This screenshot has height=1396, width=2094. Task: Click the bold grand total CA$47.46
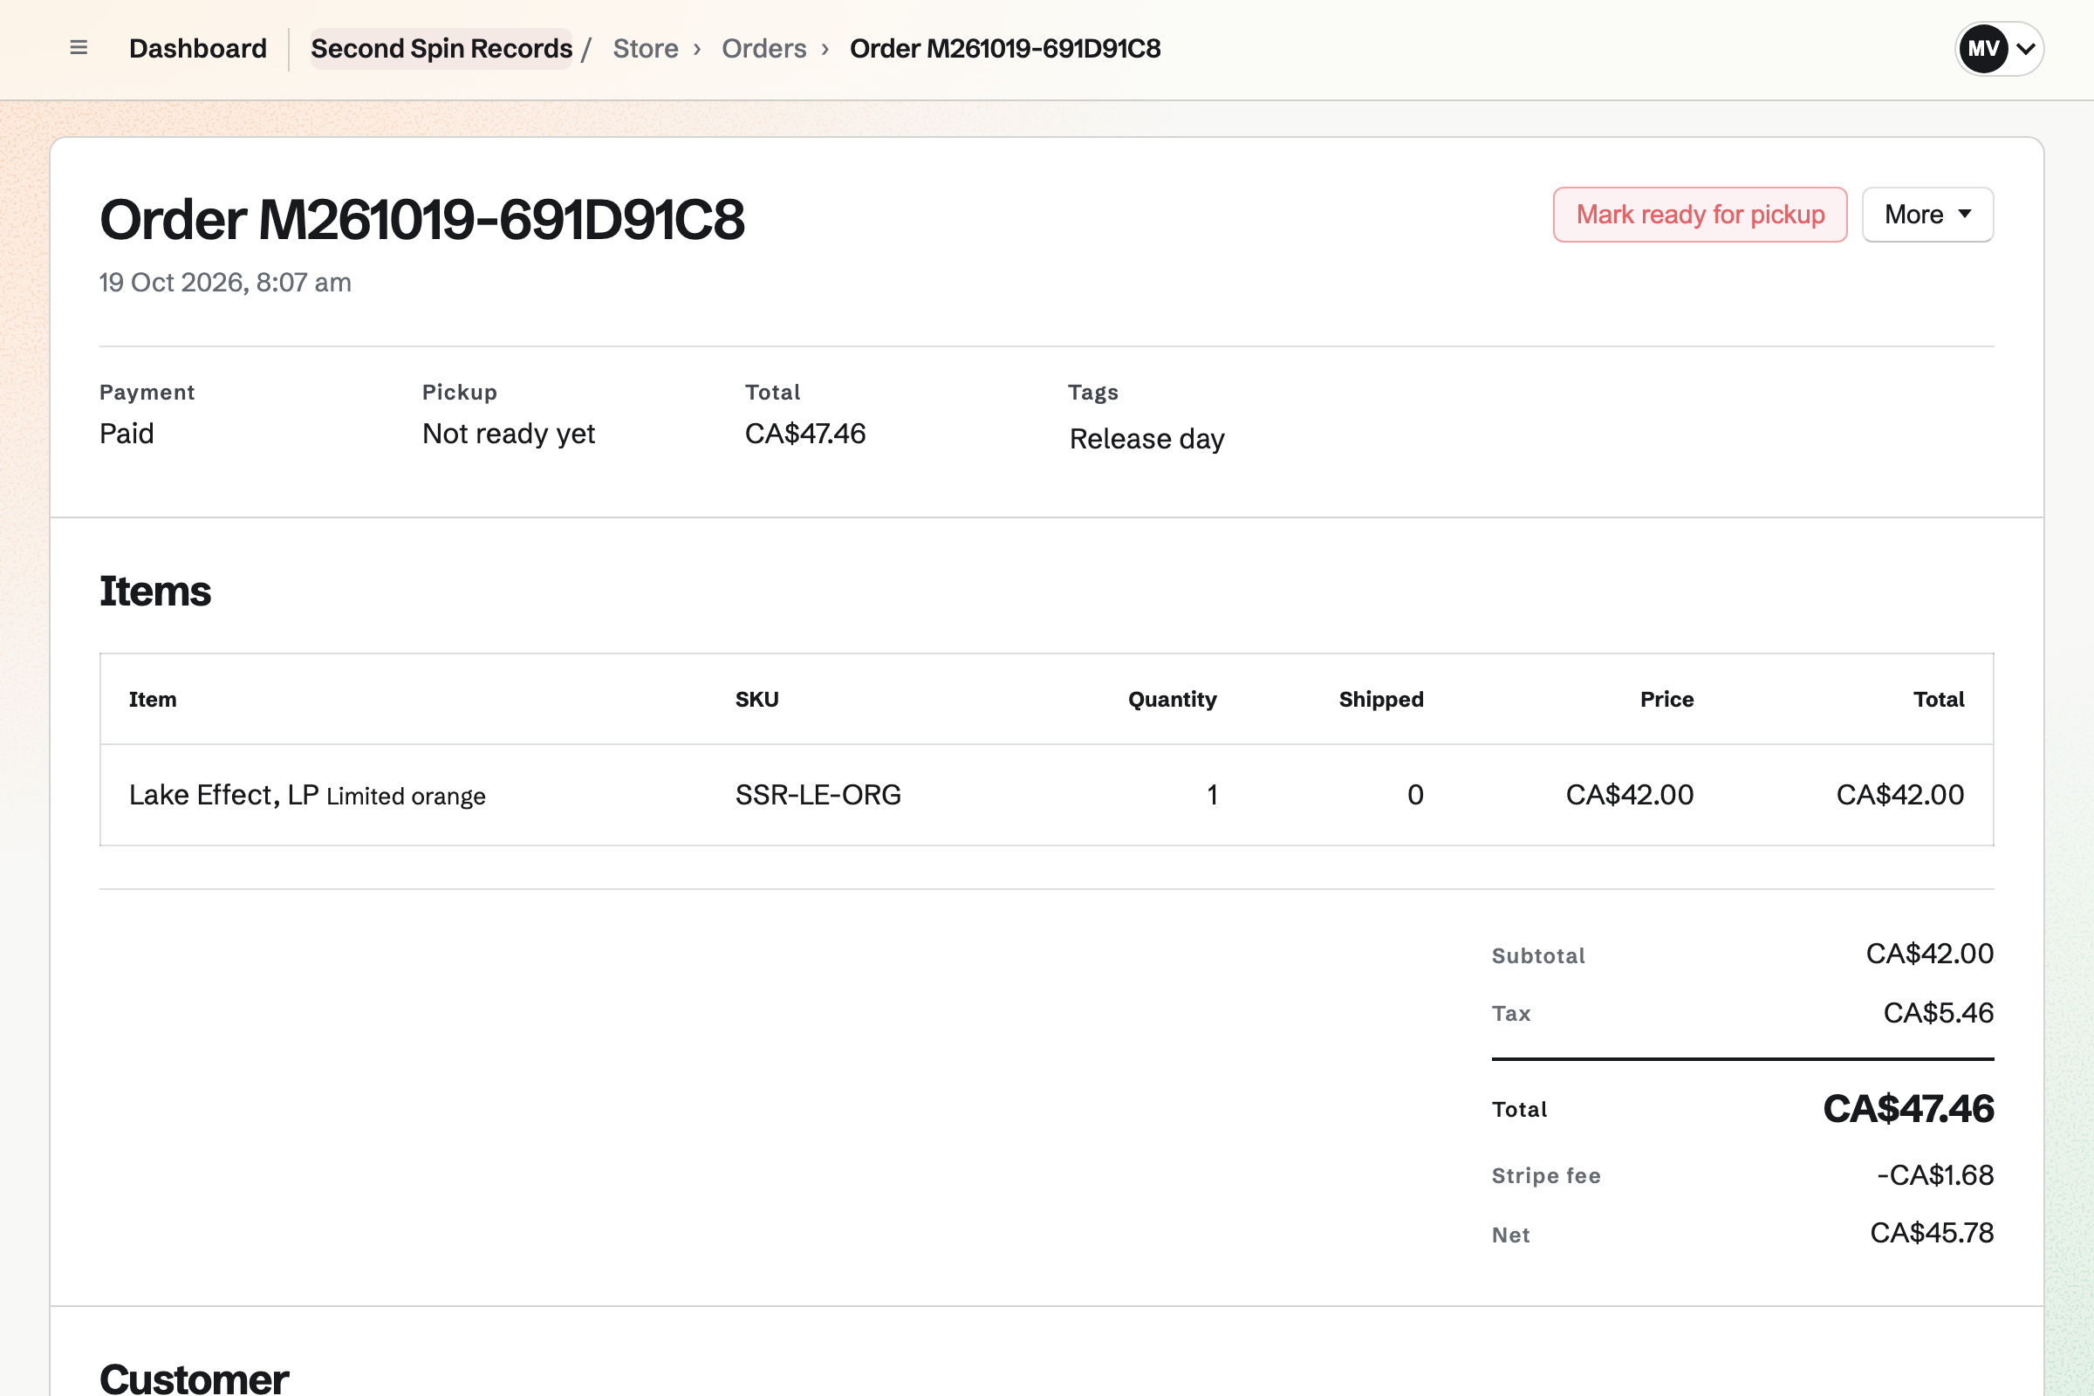pyautogui.click(x=1908, y=1108)
